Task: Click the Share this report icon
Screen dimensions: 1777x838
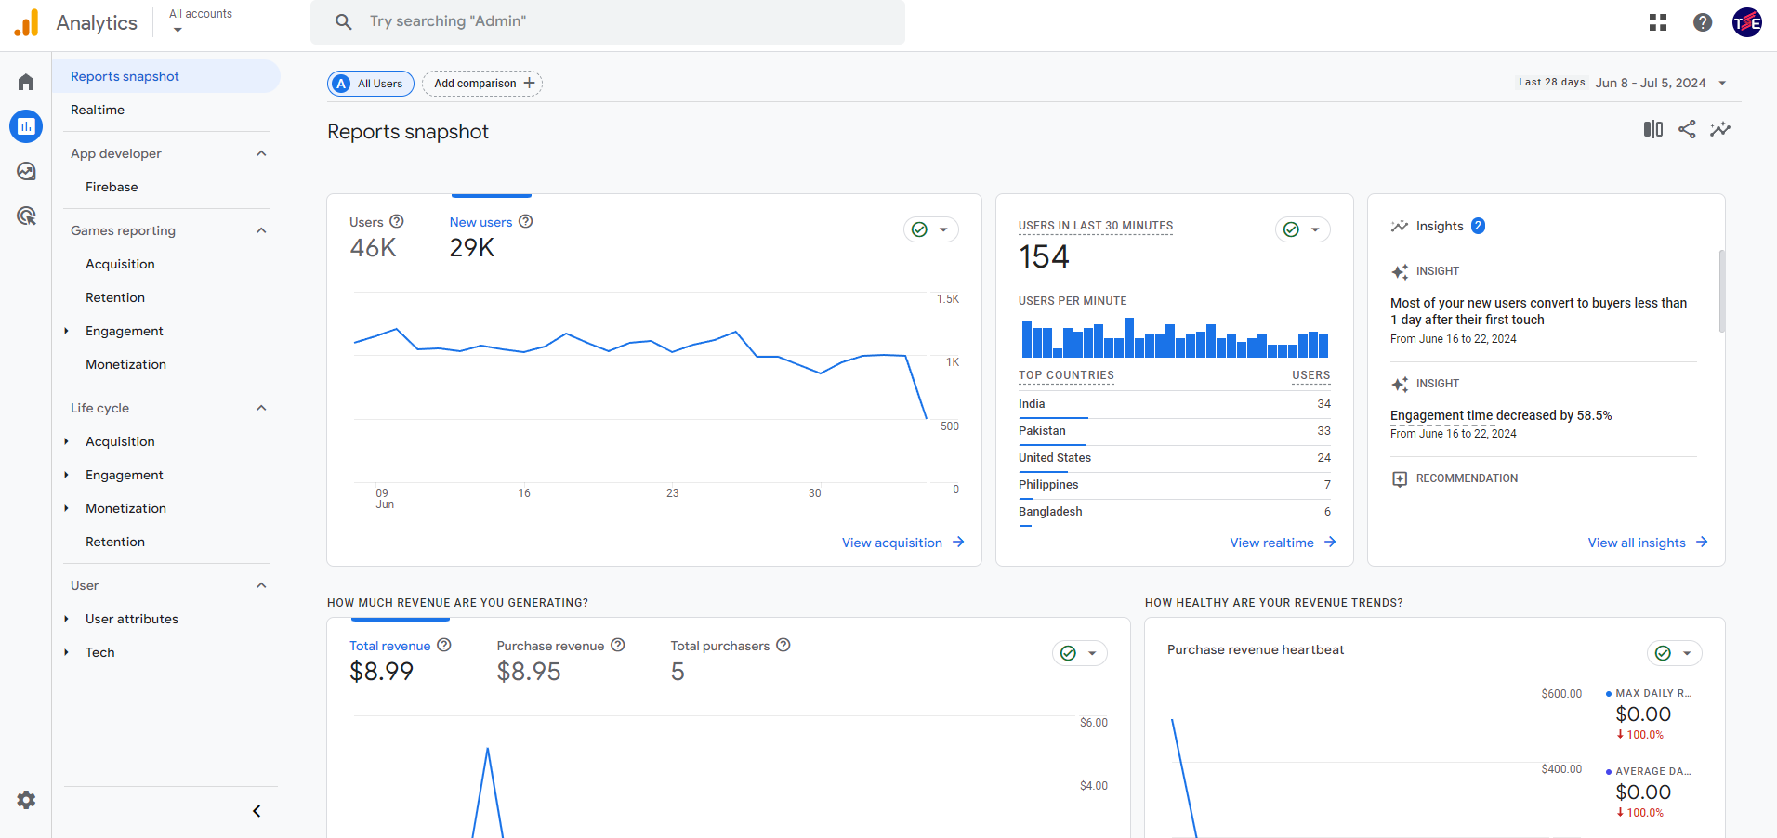Action: click(x=1687, y=129)
